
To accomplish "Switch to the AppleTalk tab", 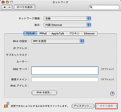I will [58, 34].
